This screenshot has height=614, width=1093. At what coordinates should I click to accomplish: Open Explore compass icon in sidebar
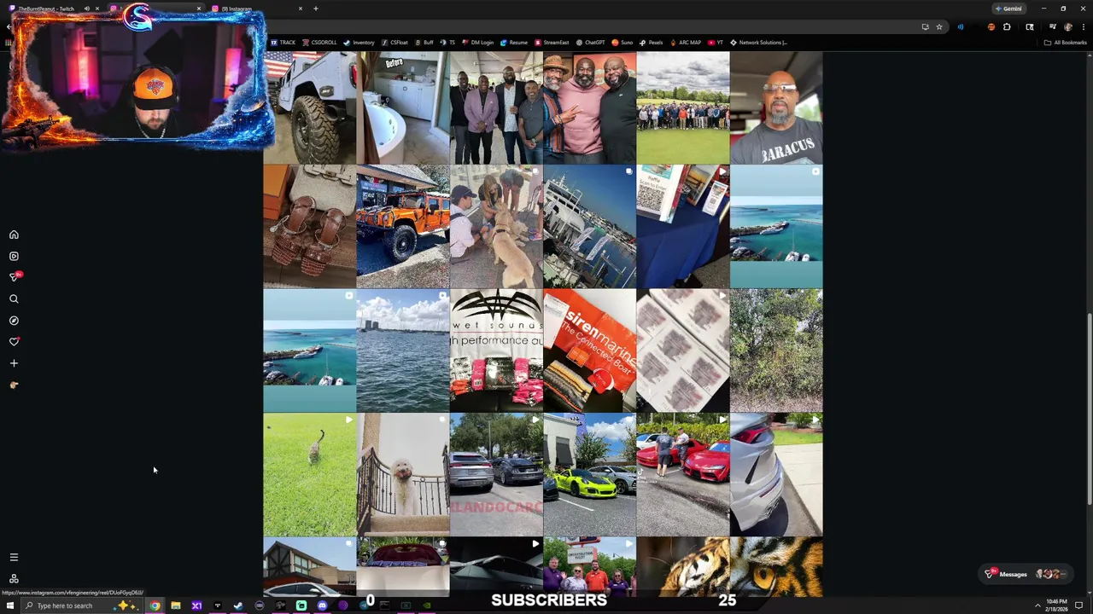click(14, 321)
